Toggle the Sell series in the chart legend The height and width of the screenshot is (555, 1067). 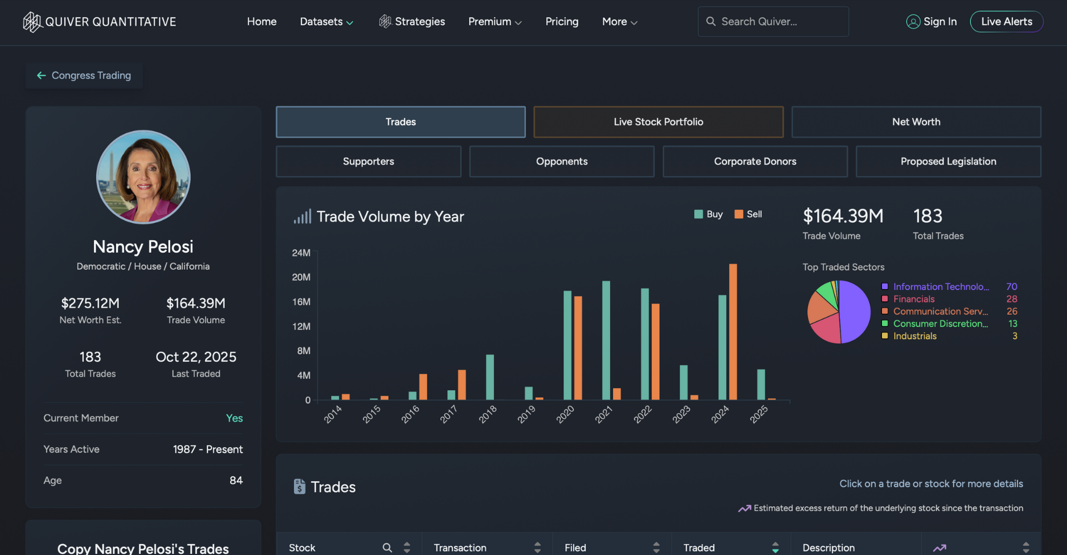click(x=748, y=214)
